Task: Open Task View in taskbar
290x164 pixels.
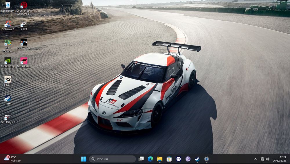Action: pyautogui.click(x=141, y=159)
